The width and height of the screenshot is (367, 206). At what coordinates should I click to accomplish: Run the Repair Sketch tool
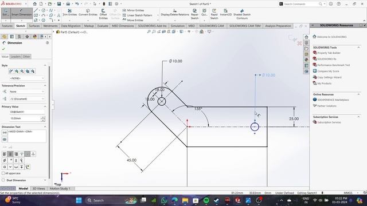194,14
